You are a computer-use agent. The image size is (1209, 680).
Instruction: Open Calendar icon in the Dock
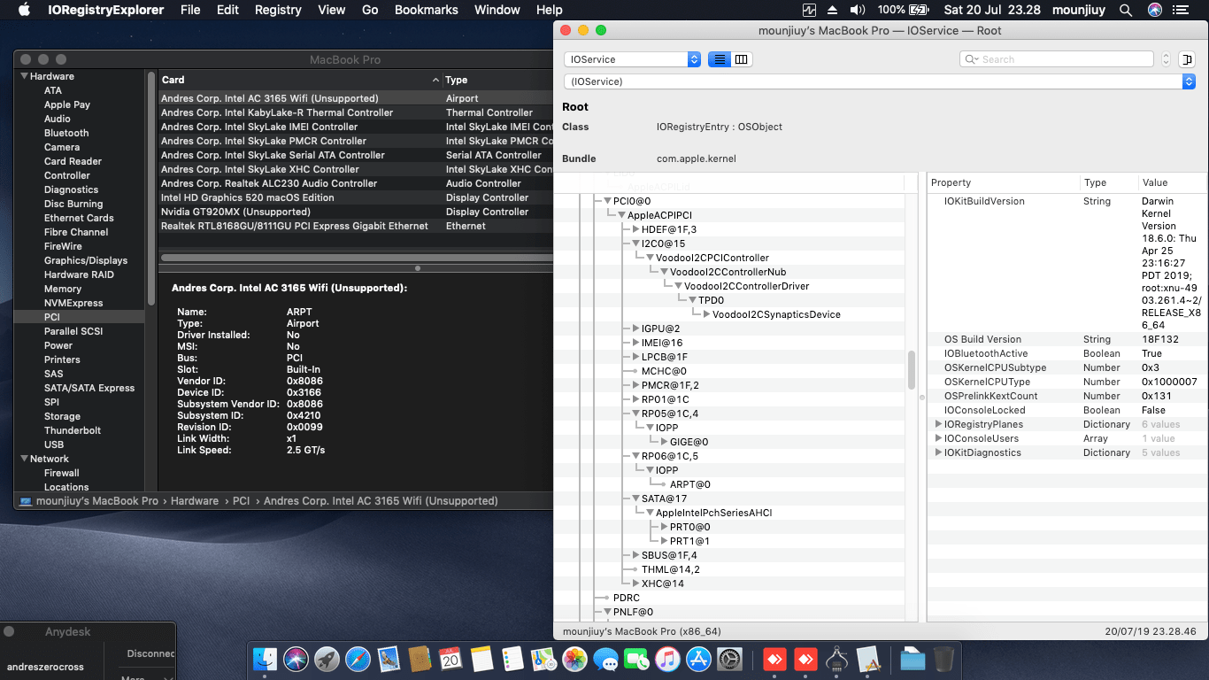point(450,659)
